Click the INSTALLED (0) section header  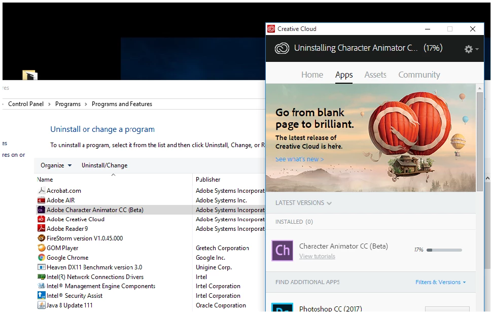click(x=294, y=222)
